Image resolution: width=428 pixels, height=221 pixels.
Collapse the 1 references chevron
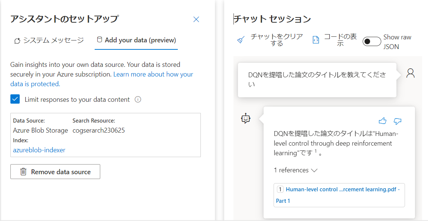(x=314, y=170)
